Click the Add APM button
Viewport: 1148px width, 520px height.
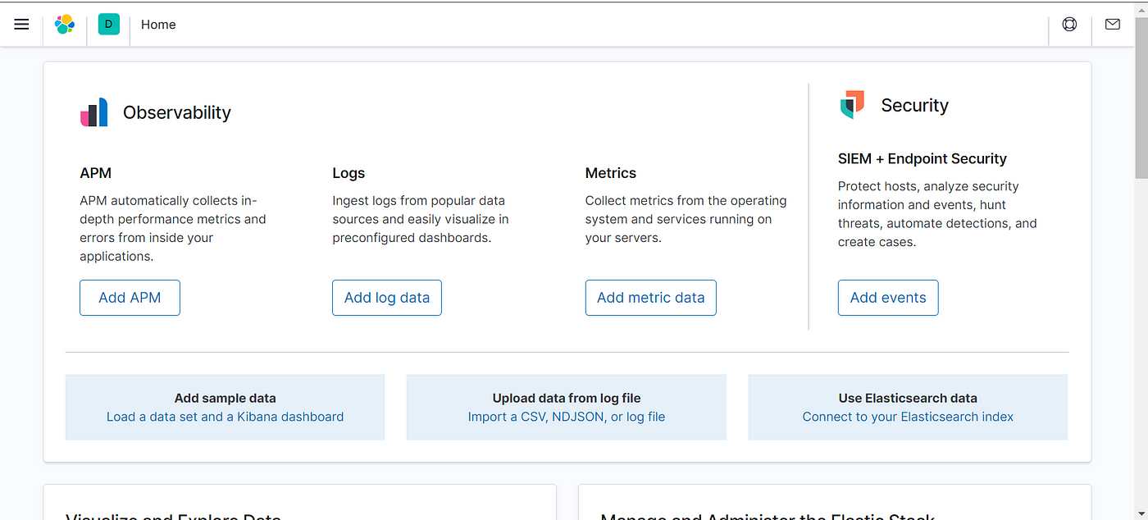(x=130, y=298)
